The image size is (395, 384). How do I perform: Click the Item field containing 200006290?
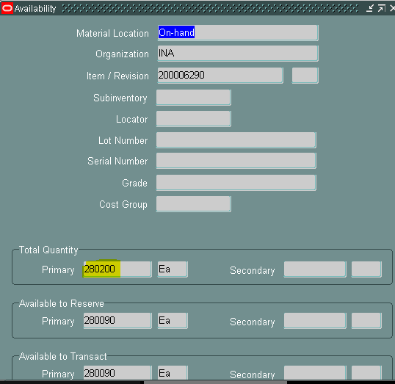(x=220, y=76)
